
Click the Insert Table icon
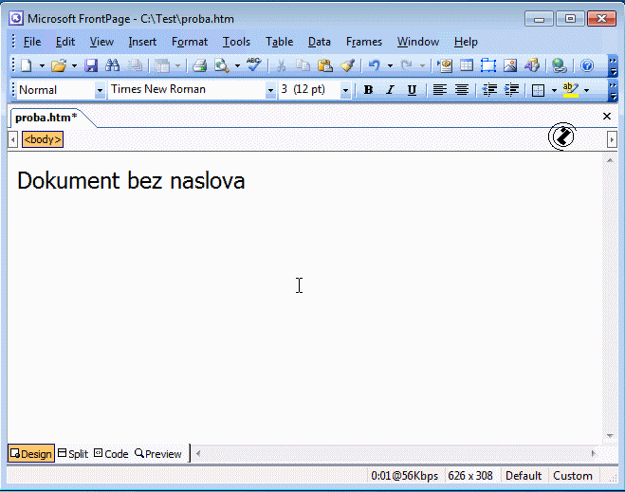(x=467, y=65)
